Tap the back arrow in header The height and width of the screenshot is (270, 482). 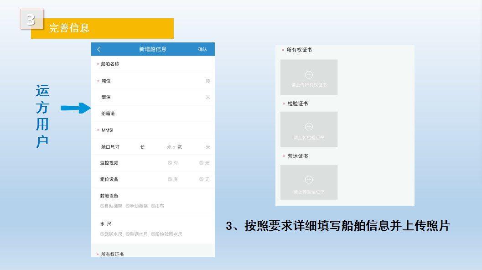pyautogui.click(x=99, y=49)
